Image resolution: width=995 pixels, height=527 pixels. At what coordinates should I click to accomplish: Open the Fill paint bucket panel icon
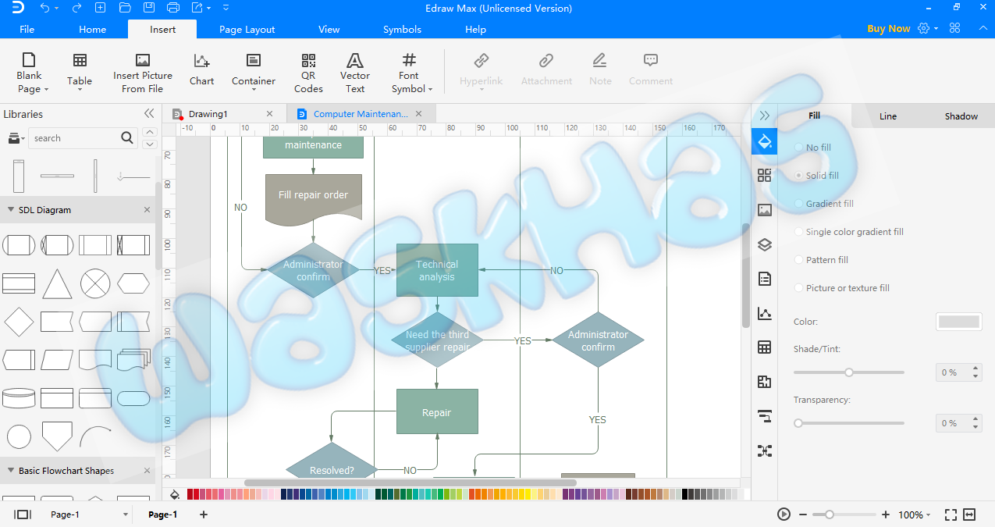click(764, 141)
